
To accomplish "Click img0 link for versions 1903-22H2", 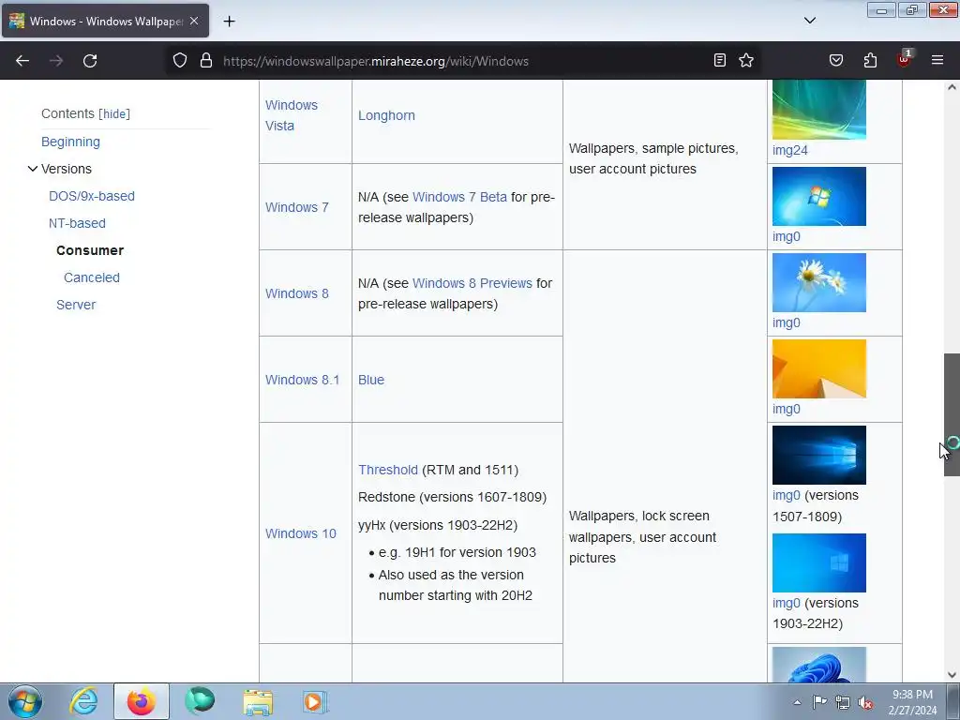I will click(787, 603).
